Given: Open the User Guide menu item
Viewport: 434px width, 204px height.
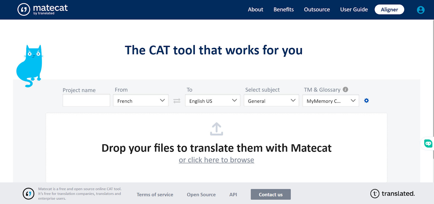Looking at the screenshot, I should (354, 9).
